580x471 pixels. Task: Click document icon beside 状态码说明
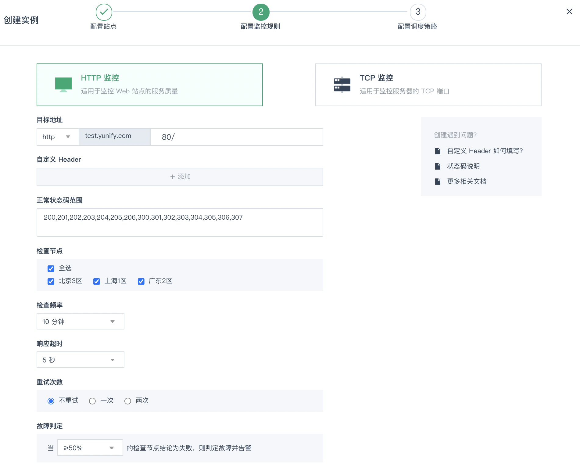(x=438, y=166)
